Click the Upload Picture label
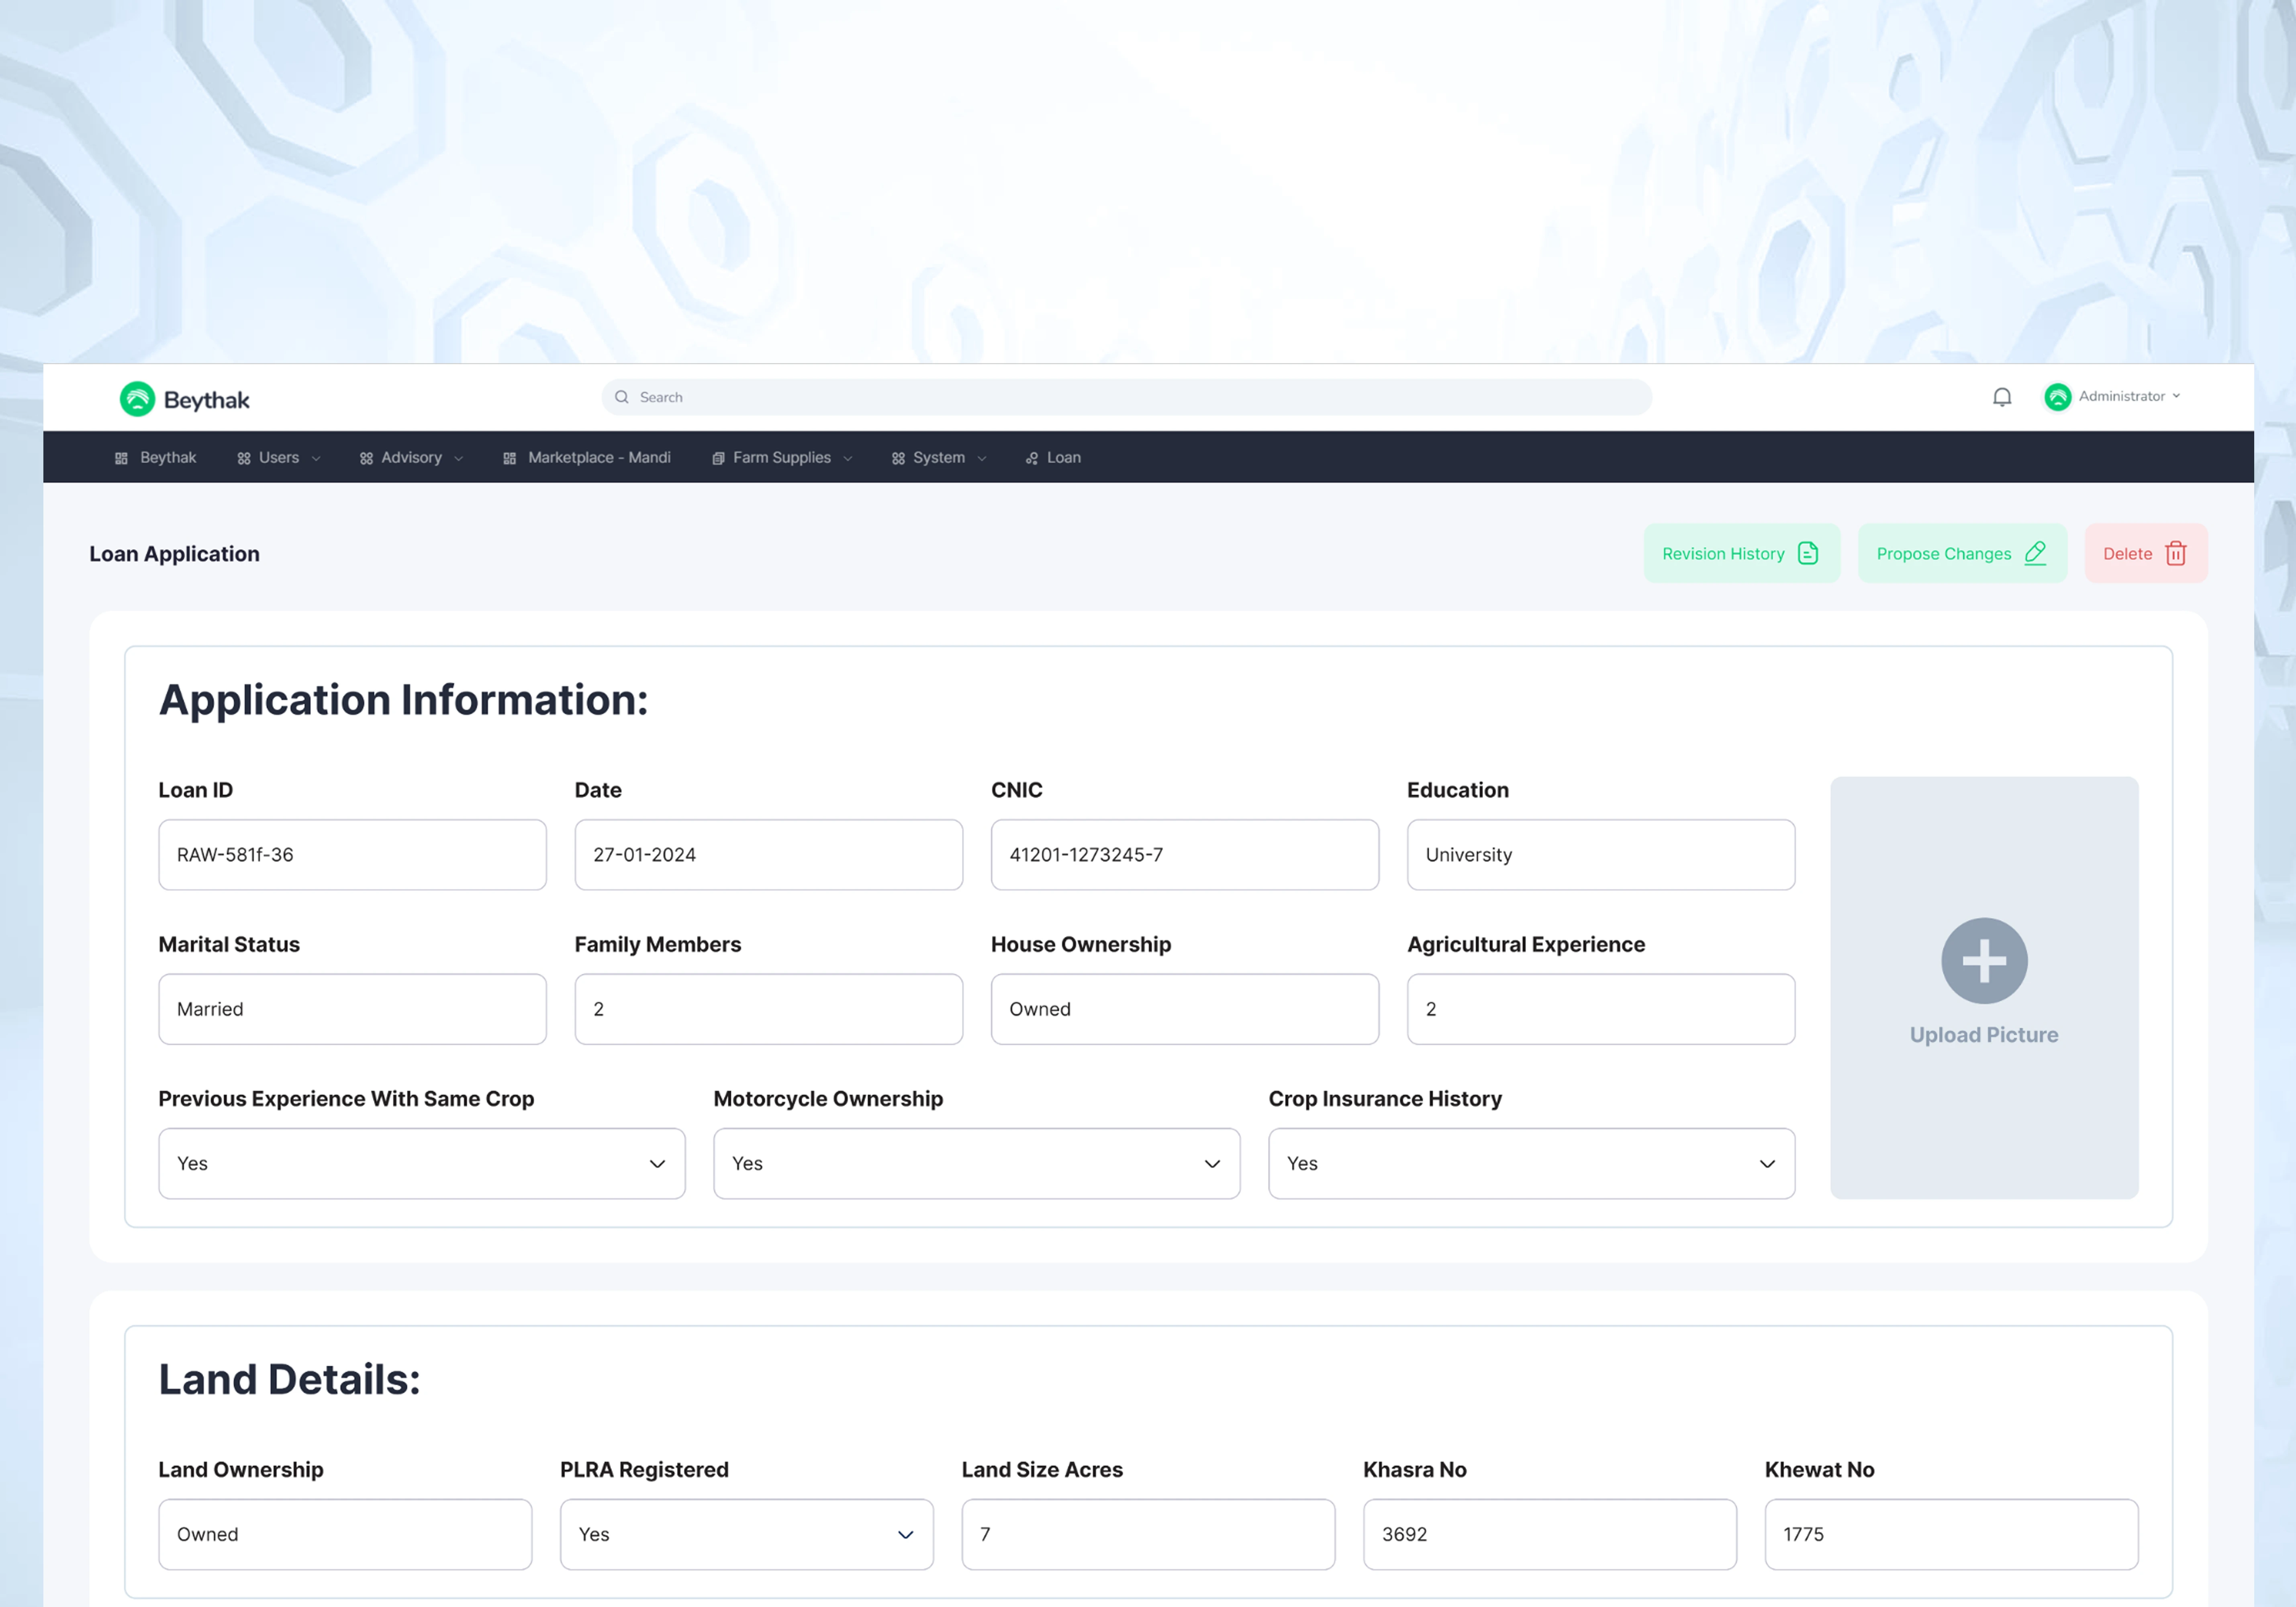2296x1607 pixels. point(1984,1035)
